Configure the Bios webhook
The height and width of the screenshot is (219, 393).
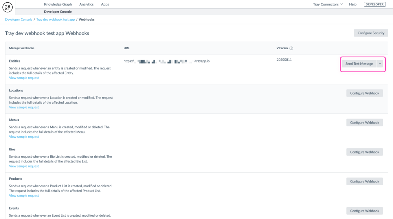[x=364, y=152]
